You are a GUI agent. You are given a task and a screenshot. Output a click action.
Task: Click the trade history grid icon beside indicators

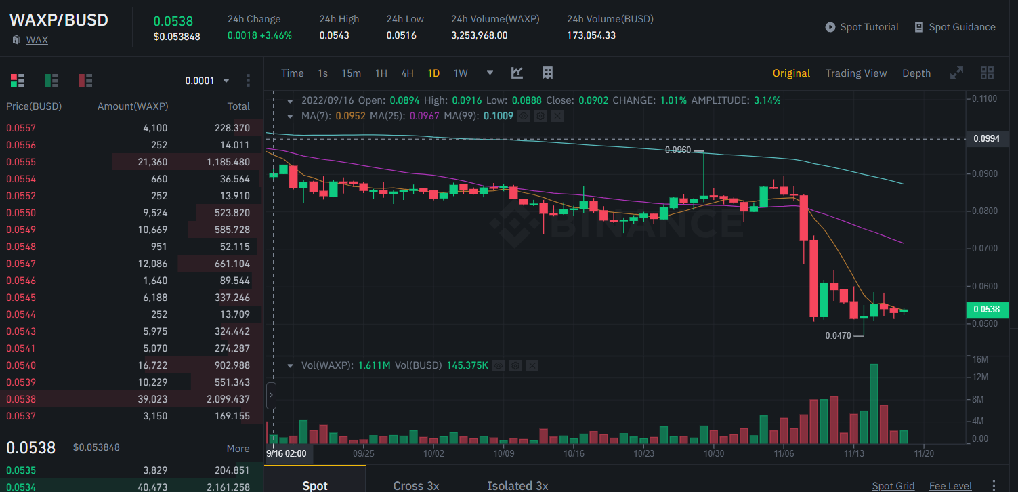pyautogui.click(x=548, y=73)
